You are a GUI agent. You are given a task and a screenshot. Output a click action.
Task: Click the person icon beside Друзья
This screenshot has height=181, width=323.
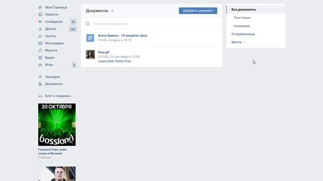[40, 29]
